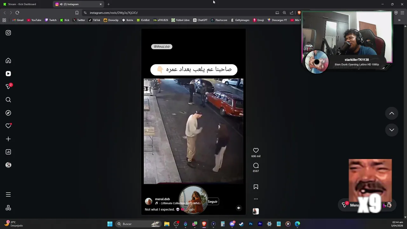
Task: Open the Flashscore bookmark
Action: (x=219, y=20)
